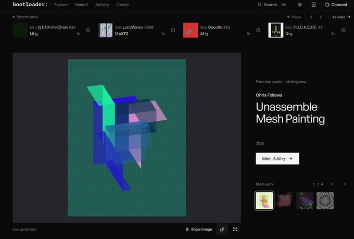This screenshot has width=354, height=239.
Task: Click the "1 / 4" page counter
Action: [x=318, y=184]
